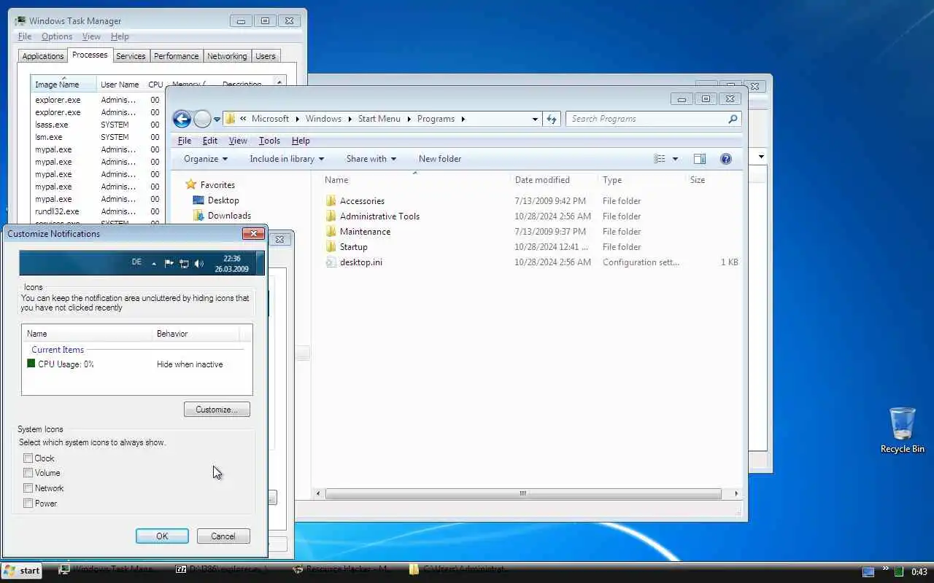Switch to Resource Hacker taskbar button
This screenshot has height=583, width=934.
(x=343, y=570)
